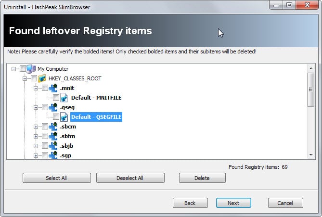Select the .sbjb tree item
This screenshot has height=217, width=322.
(x=66, y=146)
